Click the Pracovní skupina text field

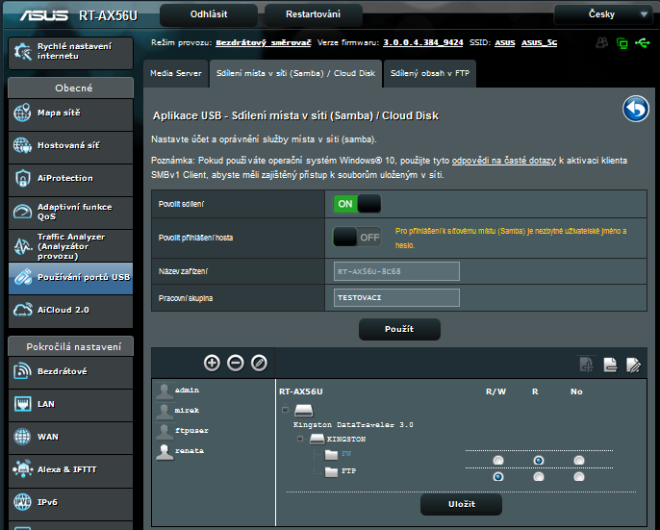point(396,298)
